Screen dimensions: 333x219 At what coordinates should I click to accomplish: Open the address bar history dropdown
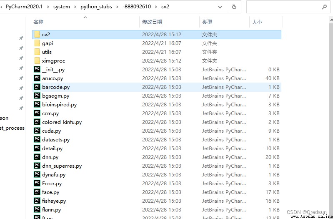tap(220, 7)
